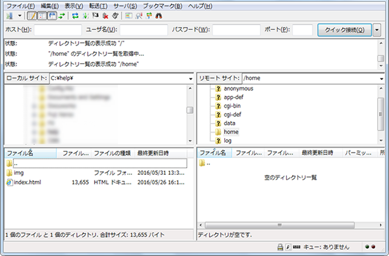Open the 編集(E) menu

[x=50, y=6]
